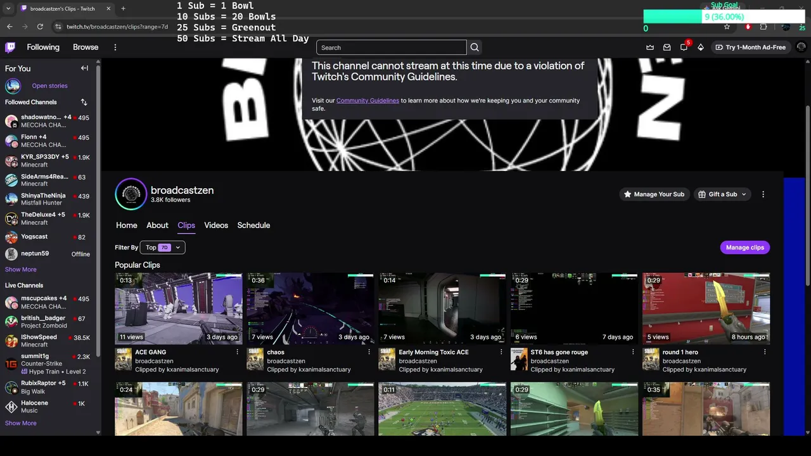Switch to the Videos channel tab
The width and height of the screenshot is (811, 456).
[216, 225]
